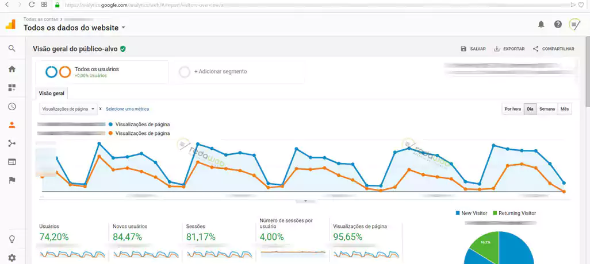Open Admin settings gear icon
The image size is (590, 264).
[x=12, y=258]
